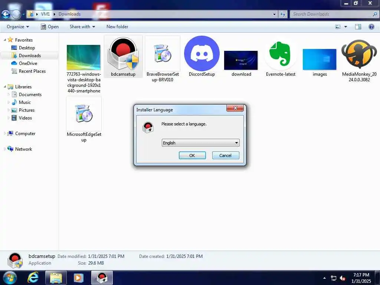
Task: Select the 'download' image thumbnail
Action: point(241,60)
